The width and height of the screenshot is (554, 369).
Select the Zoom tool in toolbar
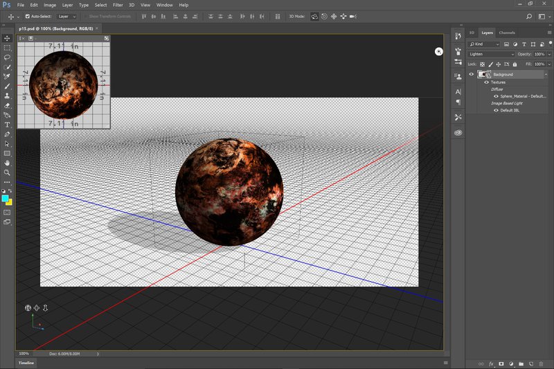pos(7,172)
